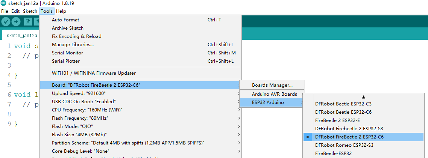Open the Serial Monitor entry
Image resolution: width=428 pixels, height=158 pixels.
[x=141, y=53]
